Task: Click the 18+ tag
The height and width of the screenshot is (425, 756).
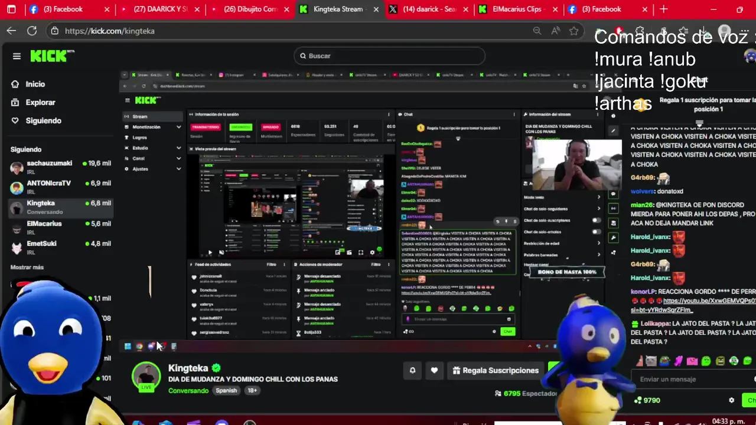Action: [x=252, y=391]
